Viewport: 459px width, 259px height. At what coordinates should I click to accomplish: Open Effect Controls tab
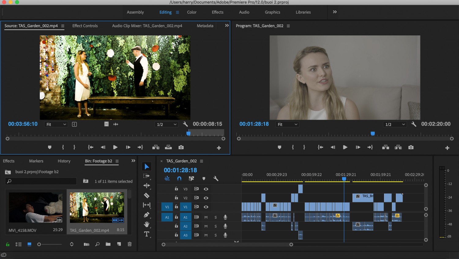click(x=85, y=26)
